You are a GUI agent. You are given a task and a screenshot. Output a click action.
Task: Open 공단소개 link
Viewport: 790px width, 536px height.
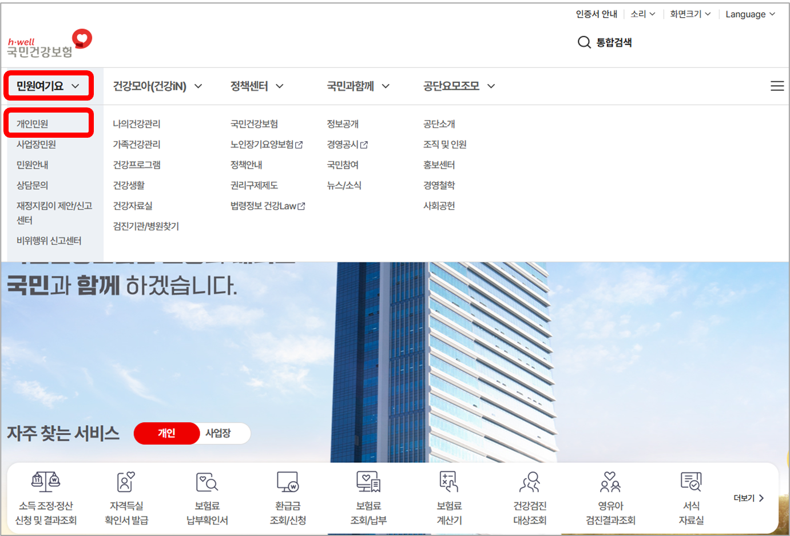point(439,124)
